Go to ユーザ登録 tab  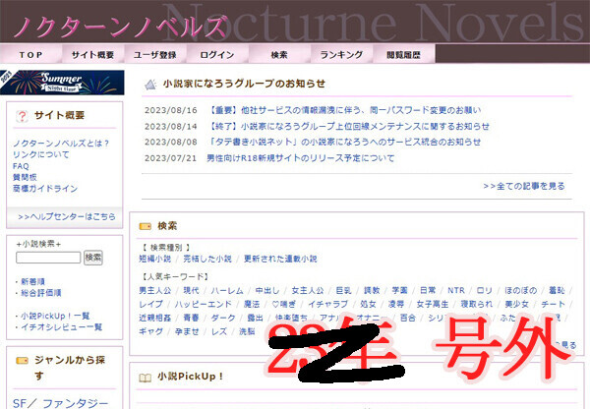pos(155,54)
